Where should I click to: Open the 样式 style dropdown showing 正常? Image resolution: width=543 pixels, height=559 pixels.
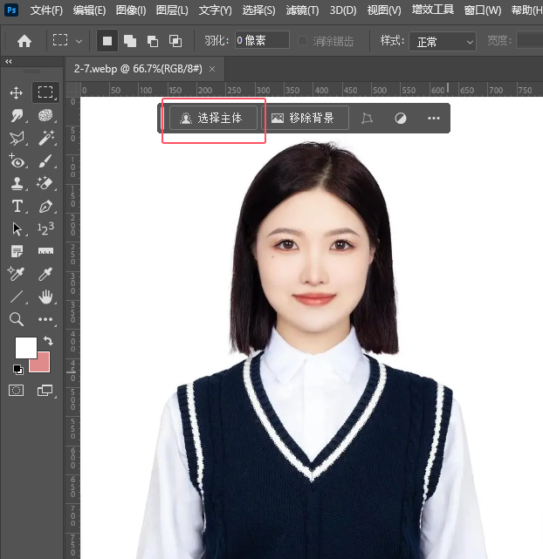coord(443,42)
